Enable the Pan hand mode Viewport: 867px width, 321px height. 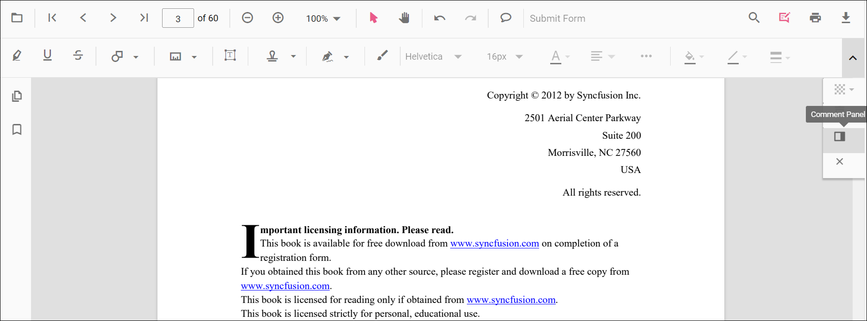click(x=404, y=18)
